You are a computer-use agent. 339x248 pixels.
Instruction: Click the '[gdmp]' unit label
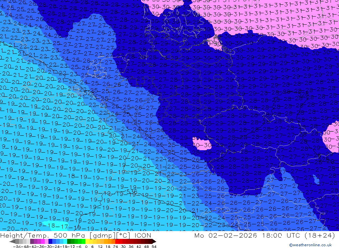tap(103, 235)
